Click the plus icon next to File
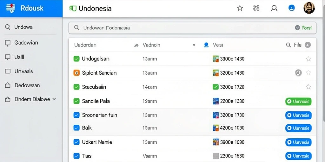The height and width of the screenshot is (162, 325). coord(308,45)
